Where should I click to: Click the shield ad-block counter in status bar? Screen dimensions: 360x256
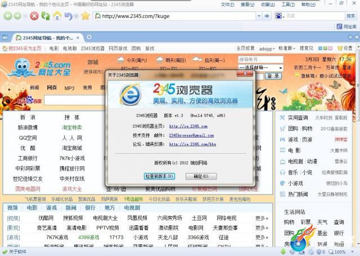pos(321,252)
